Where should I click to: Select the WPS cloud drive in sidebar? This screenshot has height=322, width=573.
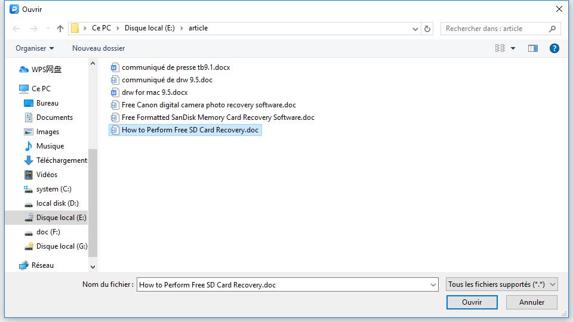[x=46, y=70]
